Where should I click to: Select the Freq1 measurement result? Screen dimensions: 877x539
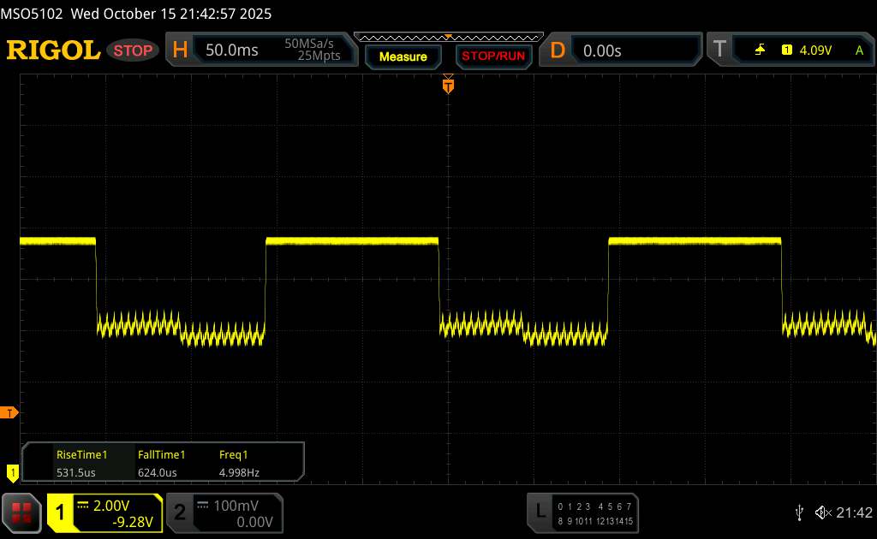[x=237, y=463]
